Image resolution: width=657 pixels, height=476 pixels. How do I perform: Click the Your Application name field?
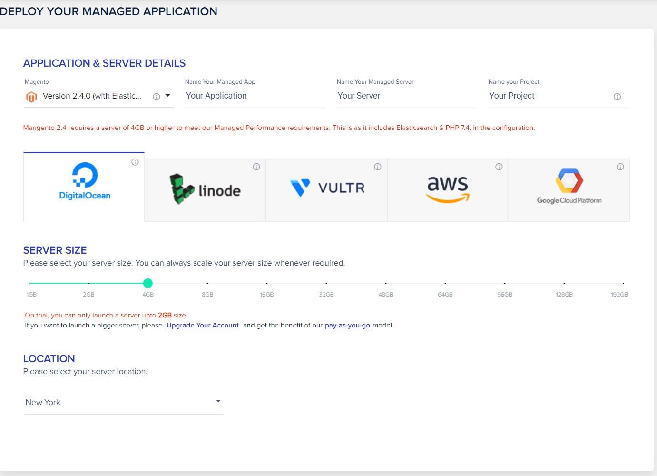(255, 96)
